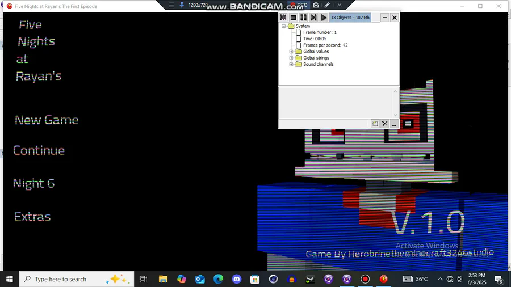
Task: Click the '13 Objects - 107 Mb' status label
Action: 350,18
